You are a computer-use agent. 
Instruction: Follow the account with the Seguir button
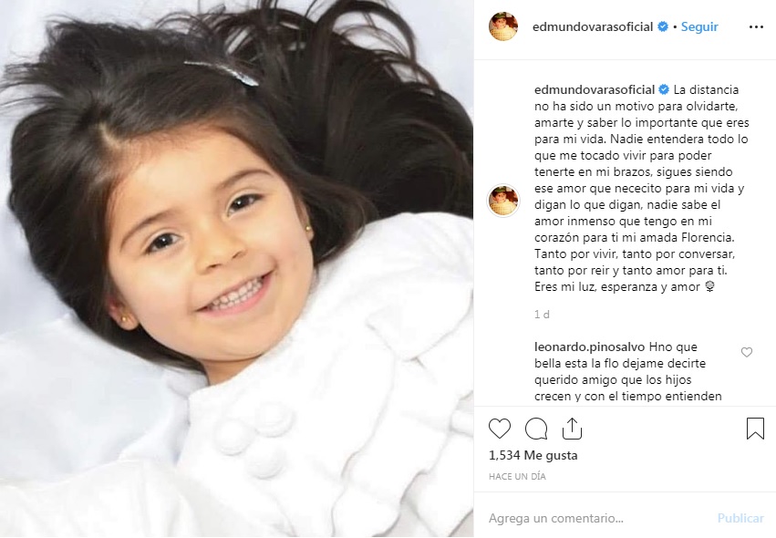tap(699, 26)
